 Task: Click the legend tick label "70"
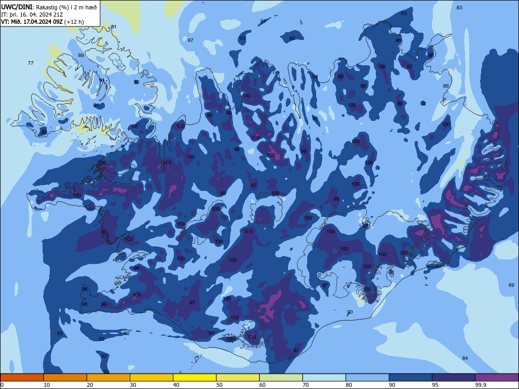click(306, 385)
